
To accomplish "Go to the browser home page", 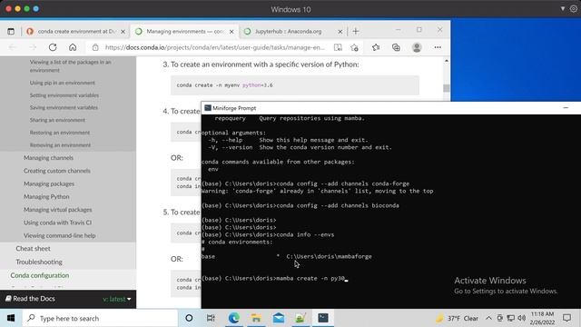I will 73,47.
